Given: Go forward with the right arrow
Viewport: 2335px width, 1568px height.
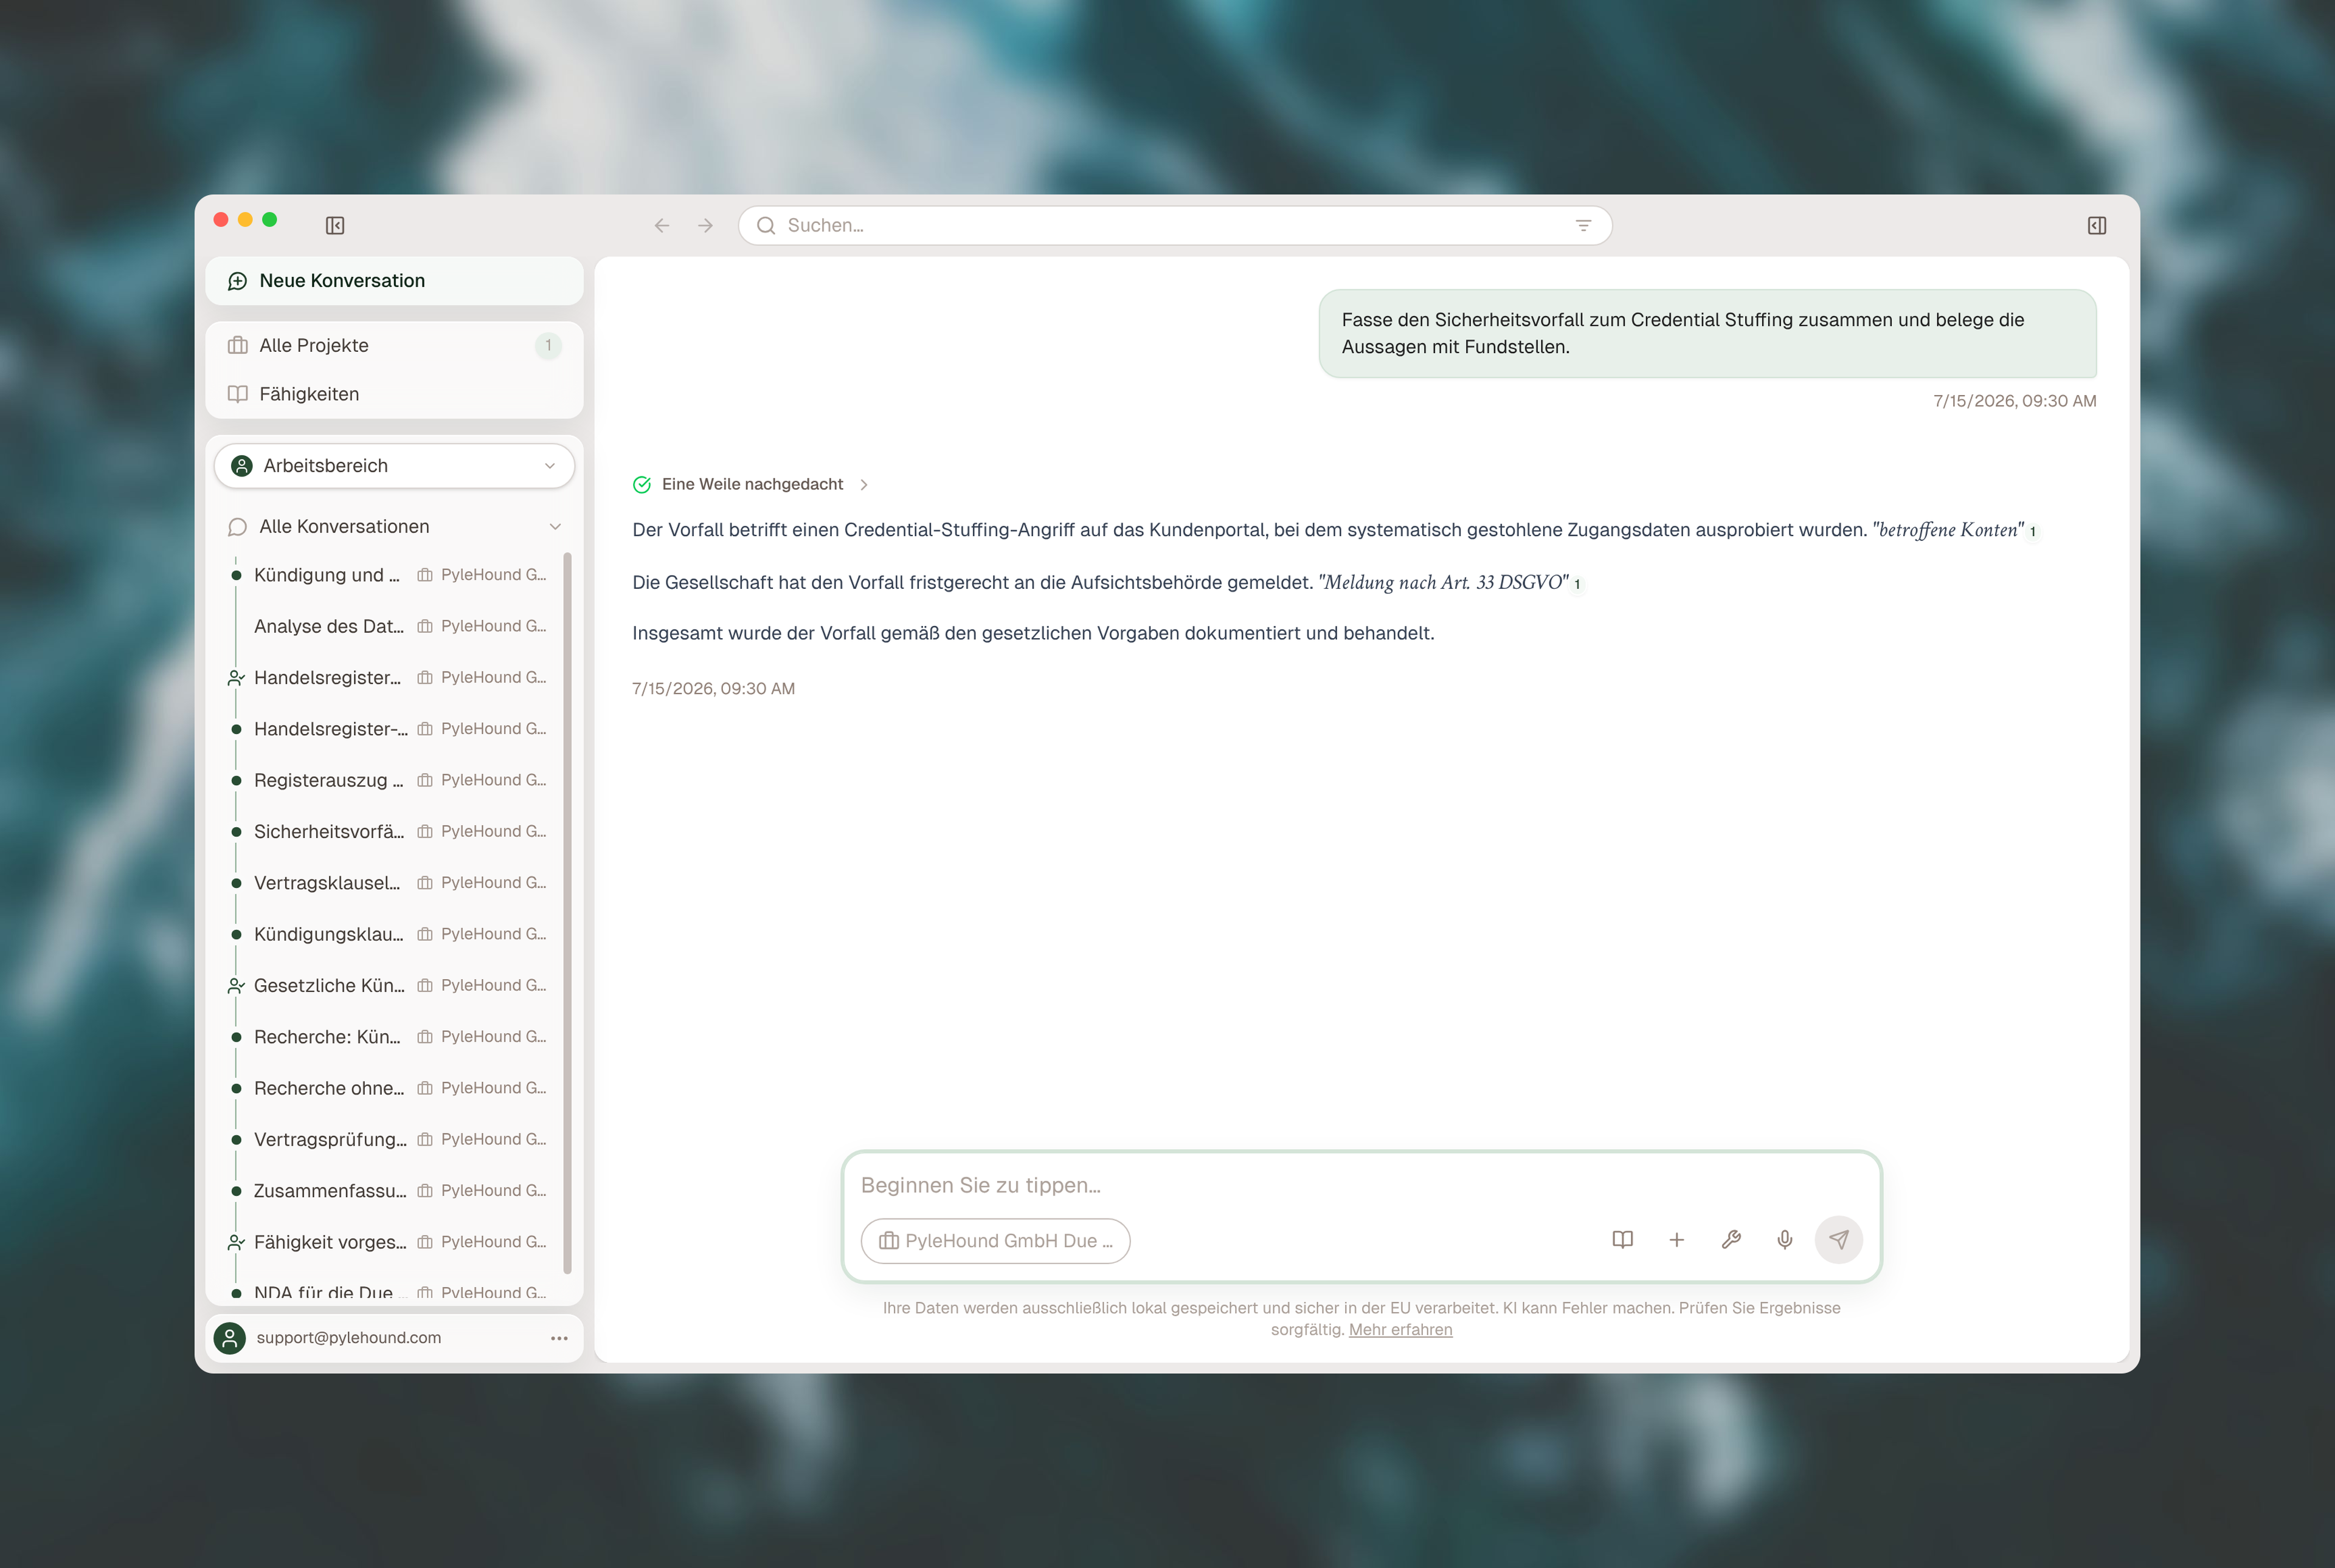Looking at the screenshot, I should [705, 226].
